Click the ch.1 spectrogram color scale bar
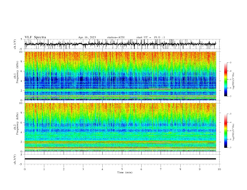Screen dimensions: 247x190 click(225, 79)
